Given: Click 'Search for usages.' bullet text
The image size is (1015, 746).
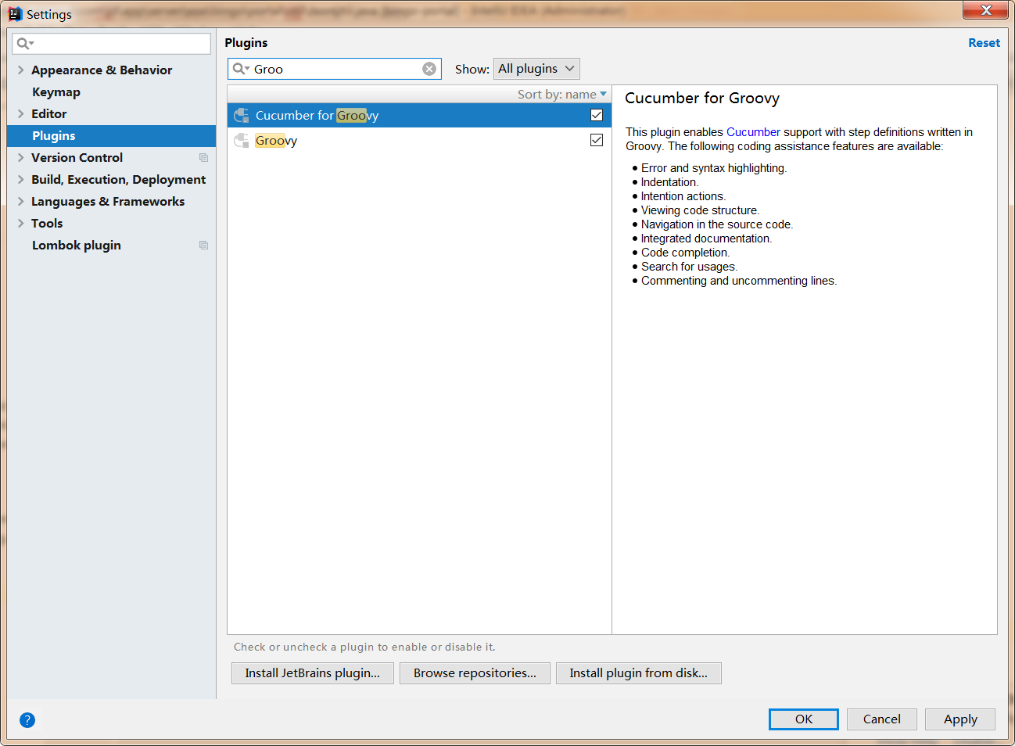Looking at the screenshot, I should point(689,267).
